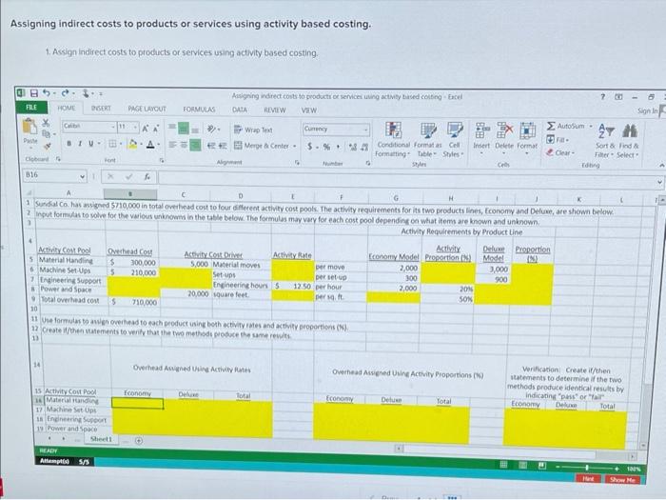Toggle Align Right horizontal alignment
Screen dimensions: 666x500
(x=195, y=145)
